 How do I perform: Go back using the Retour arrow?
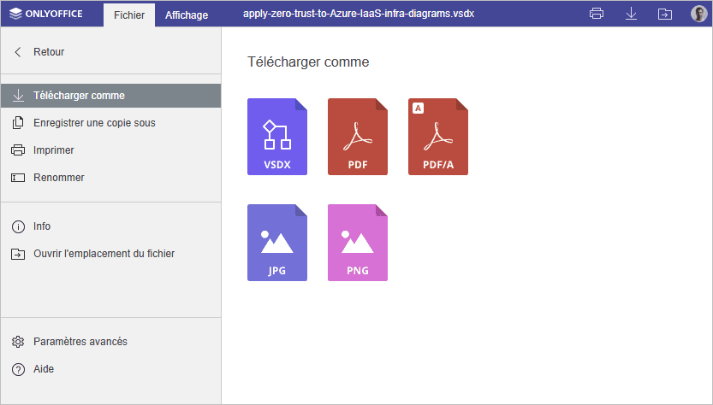pyautogui.click(x=18, y=52)
